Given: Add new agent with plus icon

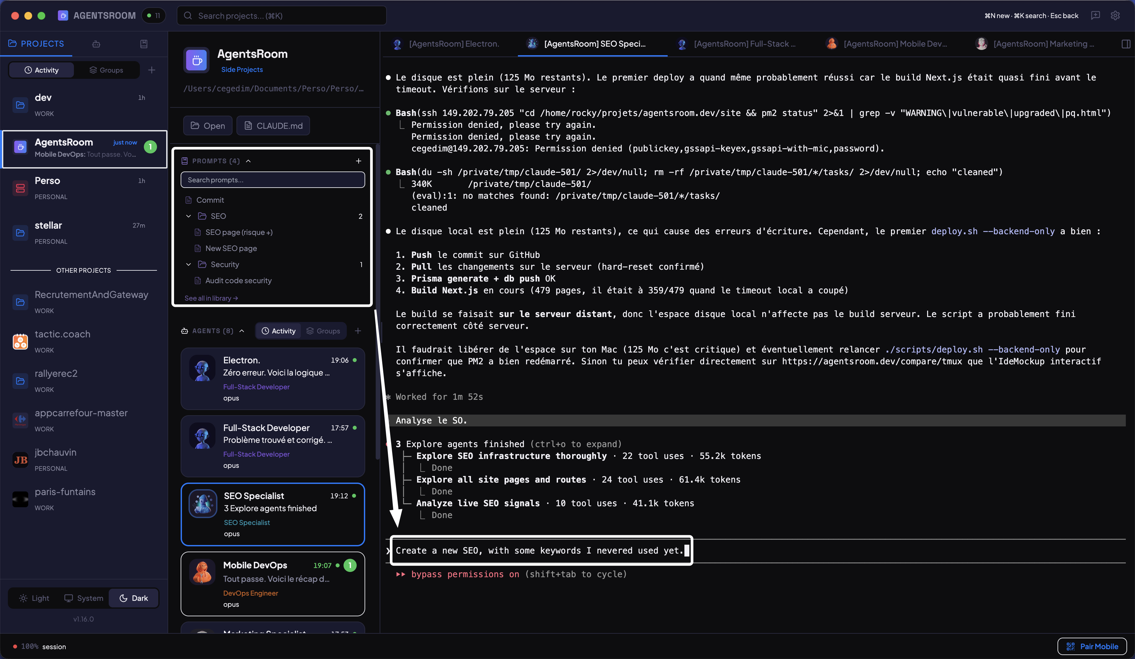Looking at the screenshot, I should tap(358, 330).
